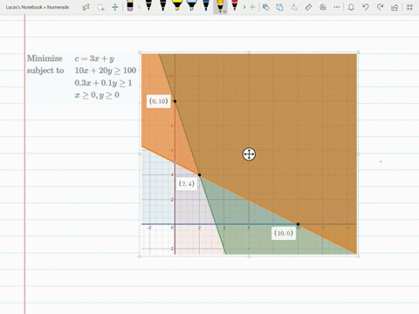This screenshot has width=419, height=314.
Task: Show more pens with the right chevron
Action: pyautogui.click(x=244, y=7)
